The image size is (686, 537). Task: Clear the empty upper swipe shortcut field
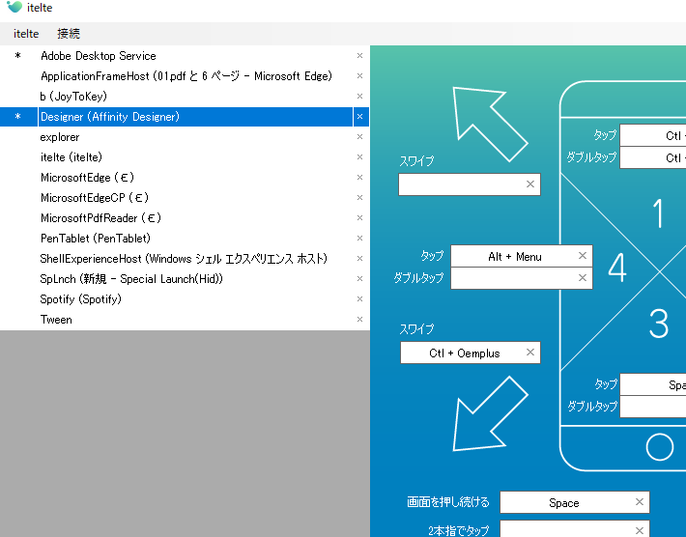pyautogui.click(x=530, y=184)
